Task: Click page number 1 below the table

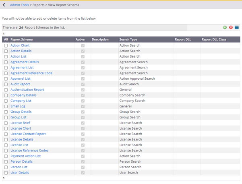Action: tap(4, 178)
